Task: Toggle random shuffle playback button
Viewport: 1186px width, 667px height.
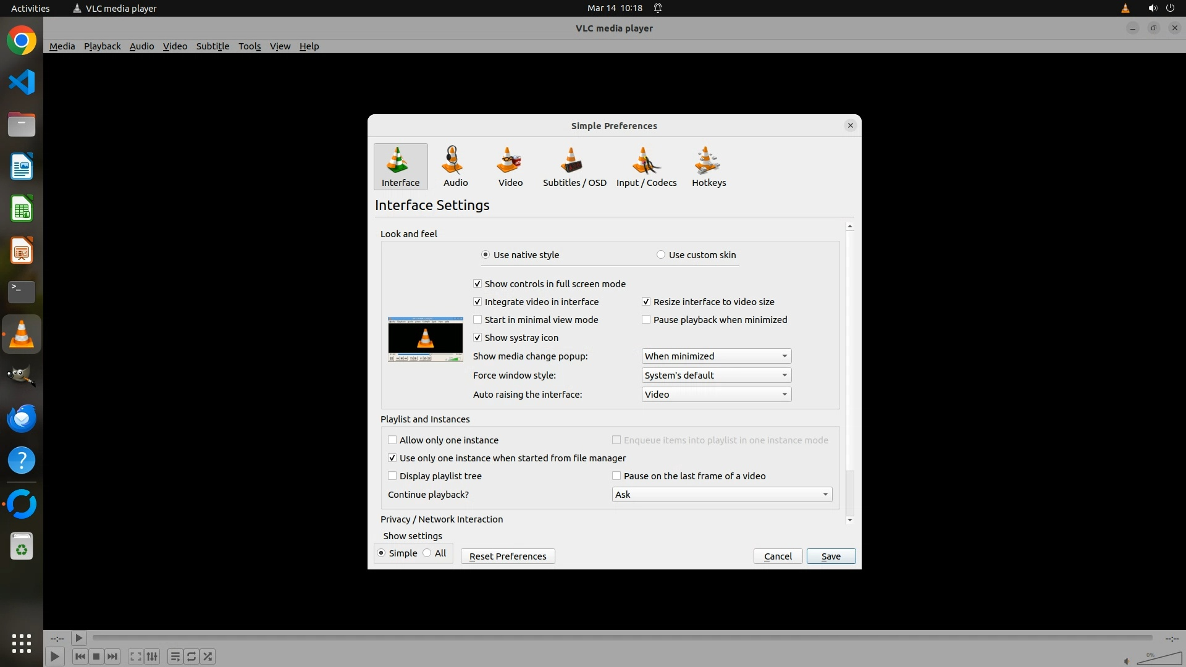Action: click(x=208, y=657)
